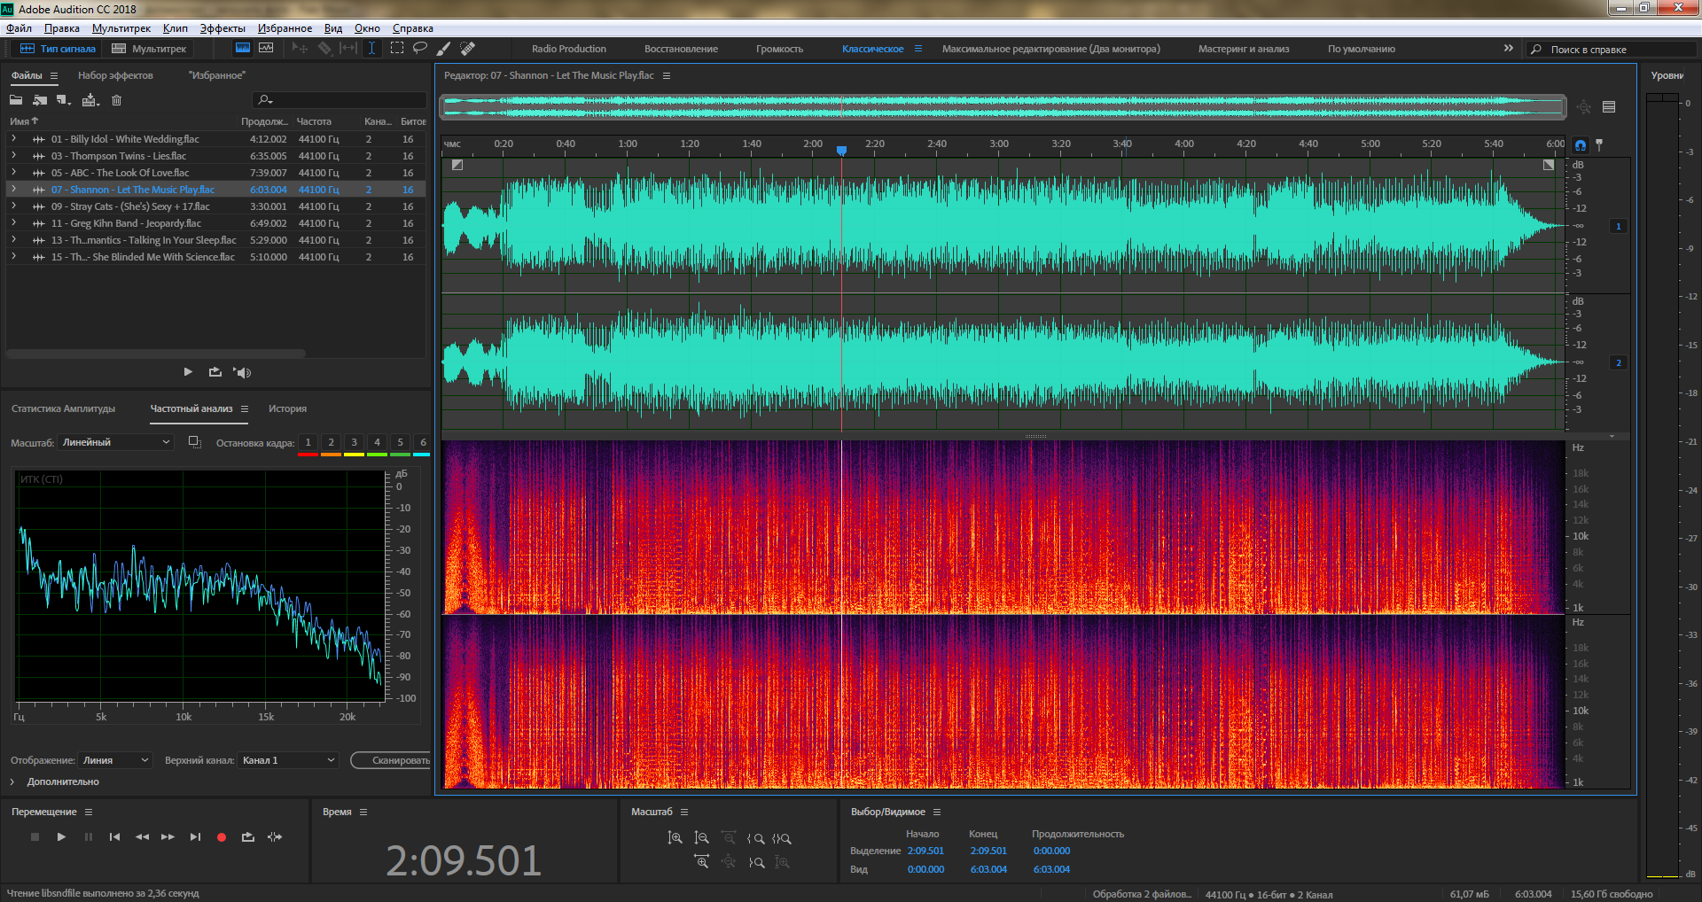Click the headphones snapping icon near timeline
This screenshot has width=1702, height=902.
point(1581,144)
